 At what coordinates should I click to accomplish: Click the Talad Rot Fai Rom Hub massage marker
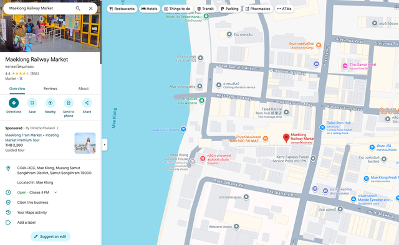(286, 112)
